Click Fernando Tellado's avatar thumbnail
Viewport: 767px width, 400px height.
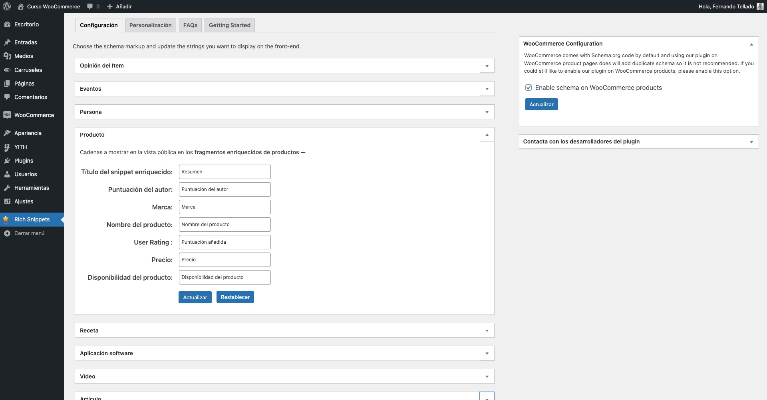[x=760, y=6]
